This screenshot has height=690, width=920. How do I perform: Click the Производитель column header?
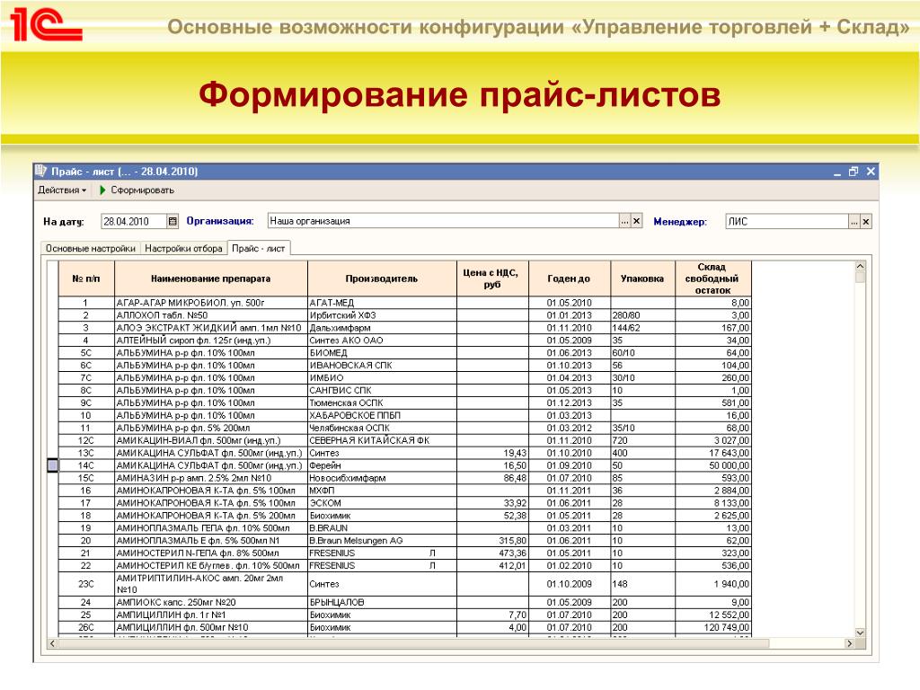point(382,279)
